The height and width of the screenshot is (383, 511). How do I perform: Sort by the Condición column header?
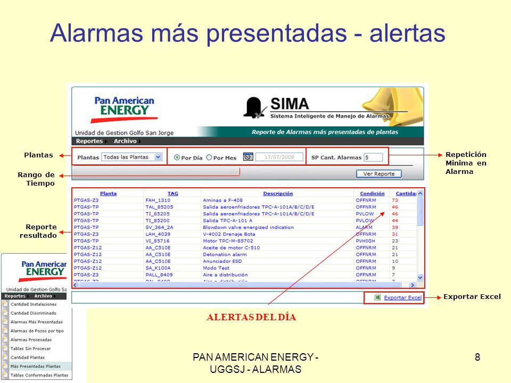click(x=372, y=194)
